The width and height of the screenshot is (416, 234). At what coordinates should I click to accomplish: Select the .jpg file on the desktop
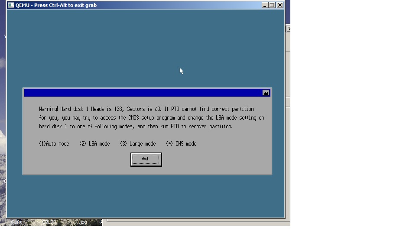(x=82, y=222)
